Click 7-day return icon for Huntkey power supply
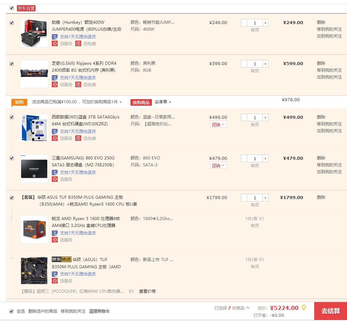 55,37
